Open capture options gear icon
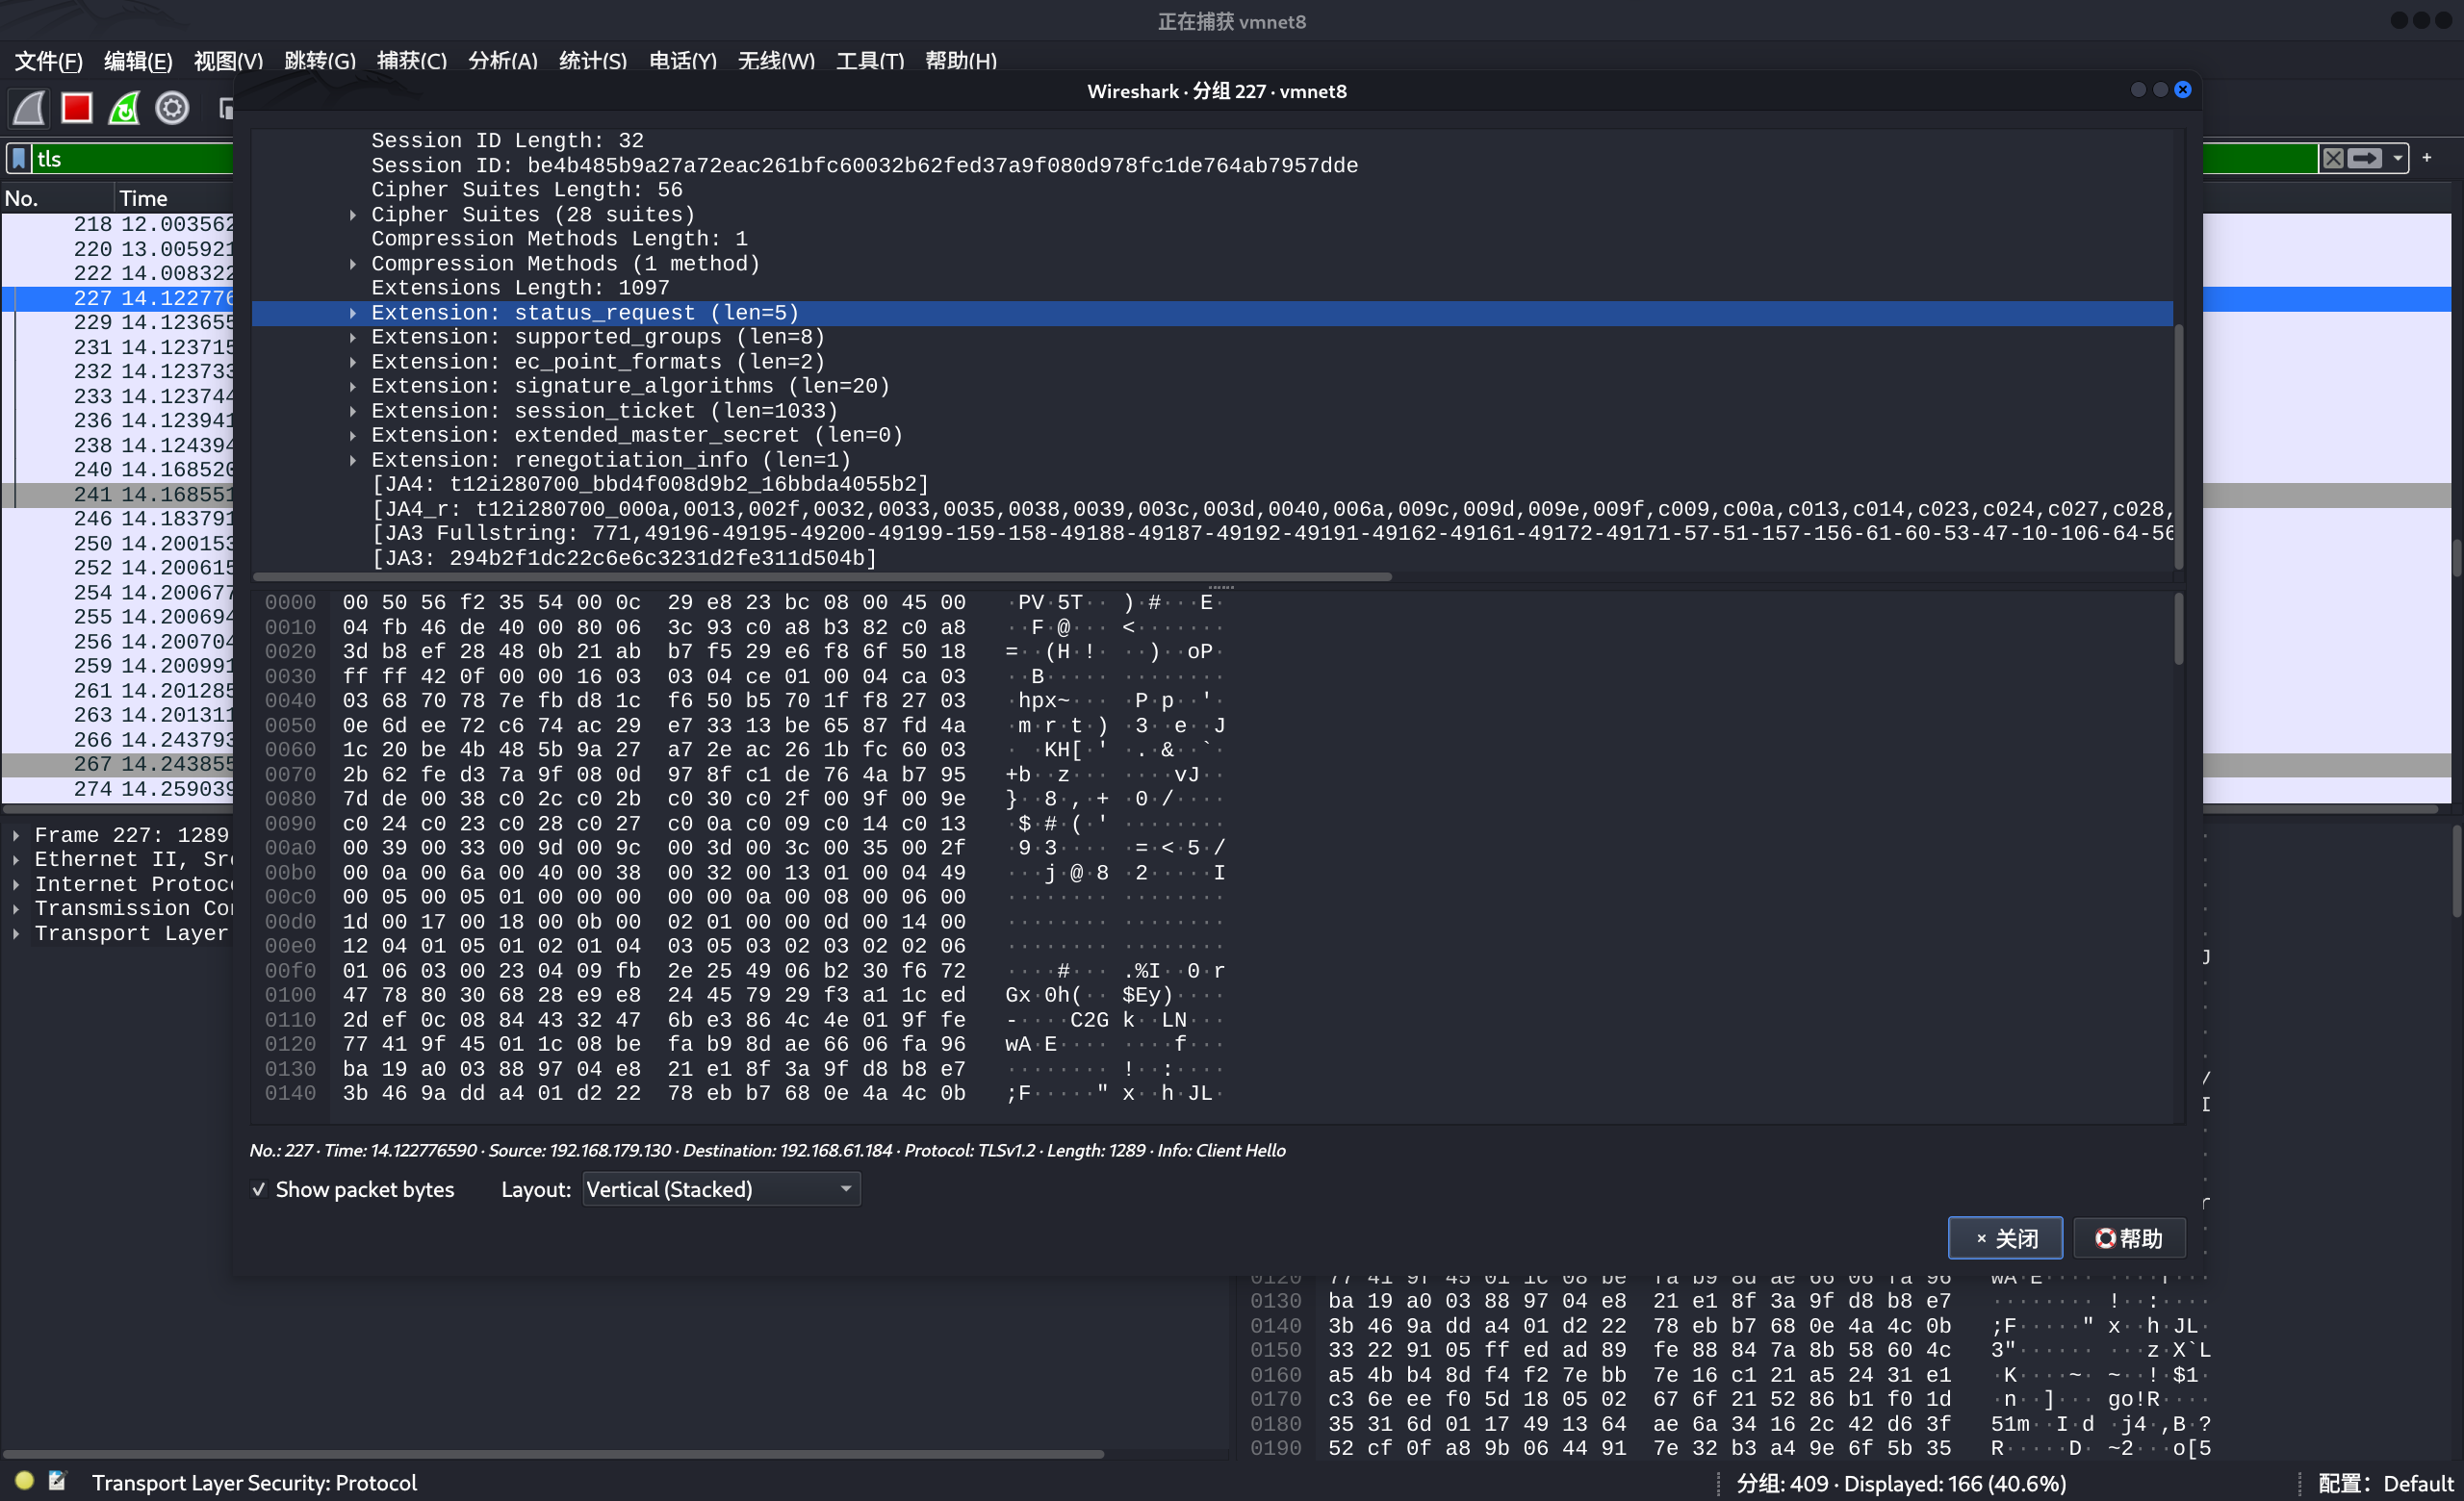Screen dimensions: 2464x1501 pyautogui.click(x=172, y=108)
